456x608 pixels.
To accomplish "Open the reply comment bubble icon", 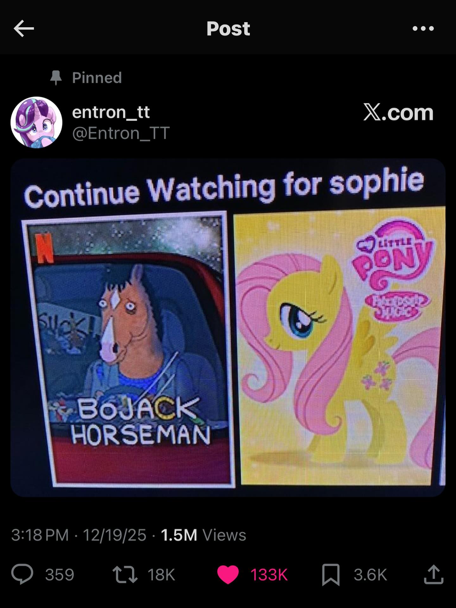I will (x=22, y=574).
